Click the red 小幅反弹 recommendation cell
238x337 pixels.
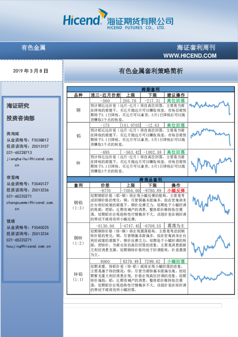(176, 191)
